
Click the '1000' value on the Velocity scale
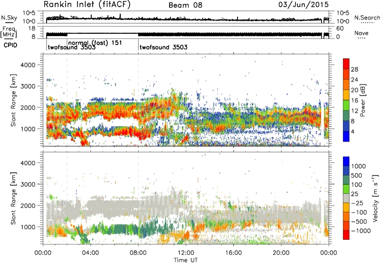coord(359,166)
